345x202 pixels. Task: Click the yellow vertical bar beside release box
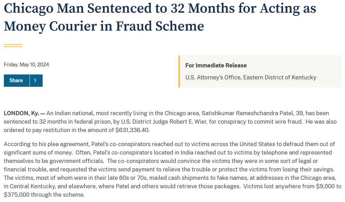pos(179,72)
